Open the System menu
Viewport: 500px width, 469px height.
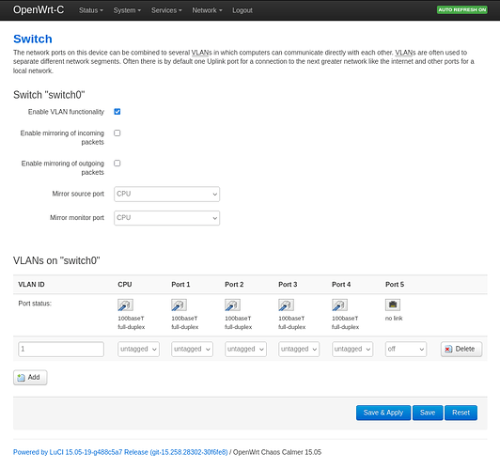[x=127, y=10]
